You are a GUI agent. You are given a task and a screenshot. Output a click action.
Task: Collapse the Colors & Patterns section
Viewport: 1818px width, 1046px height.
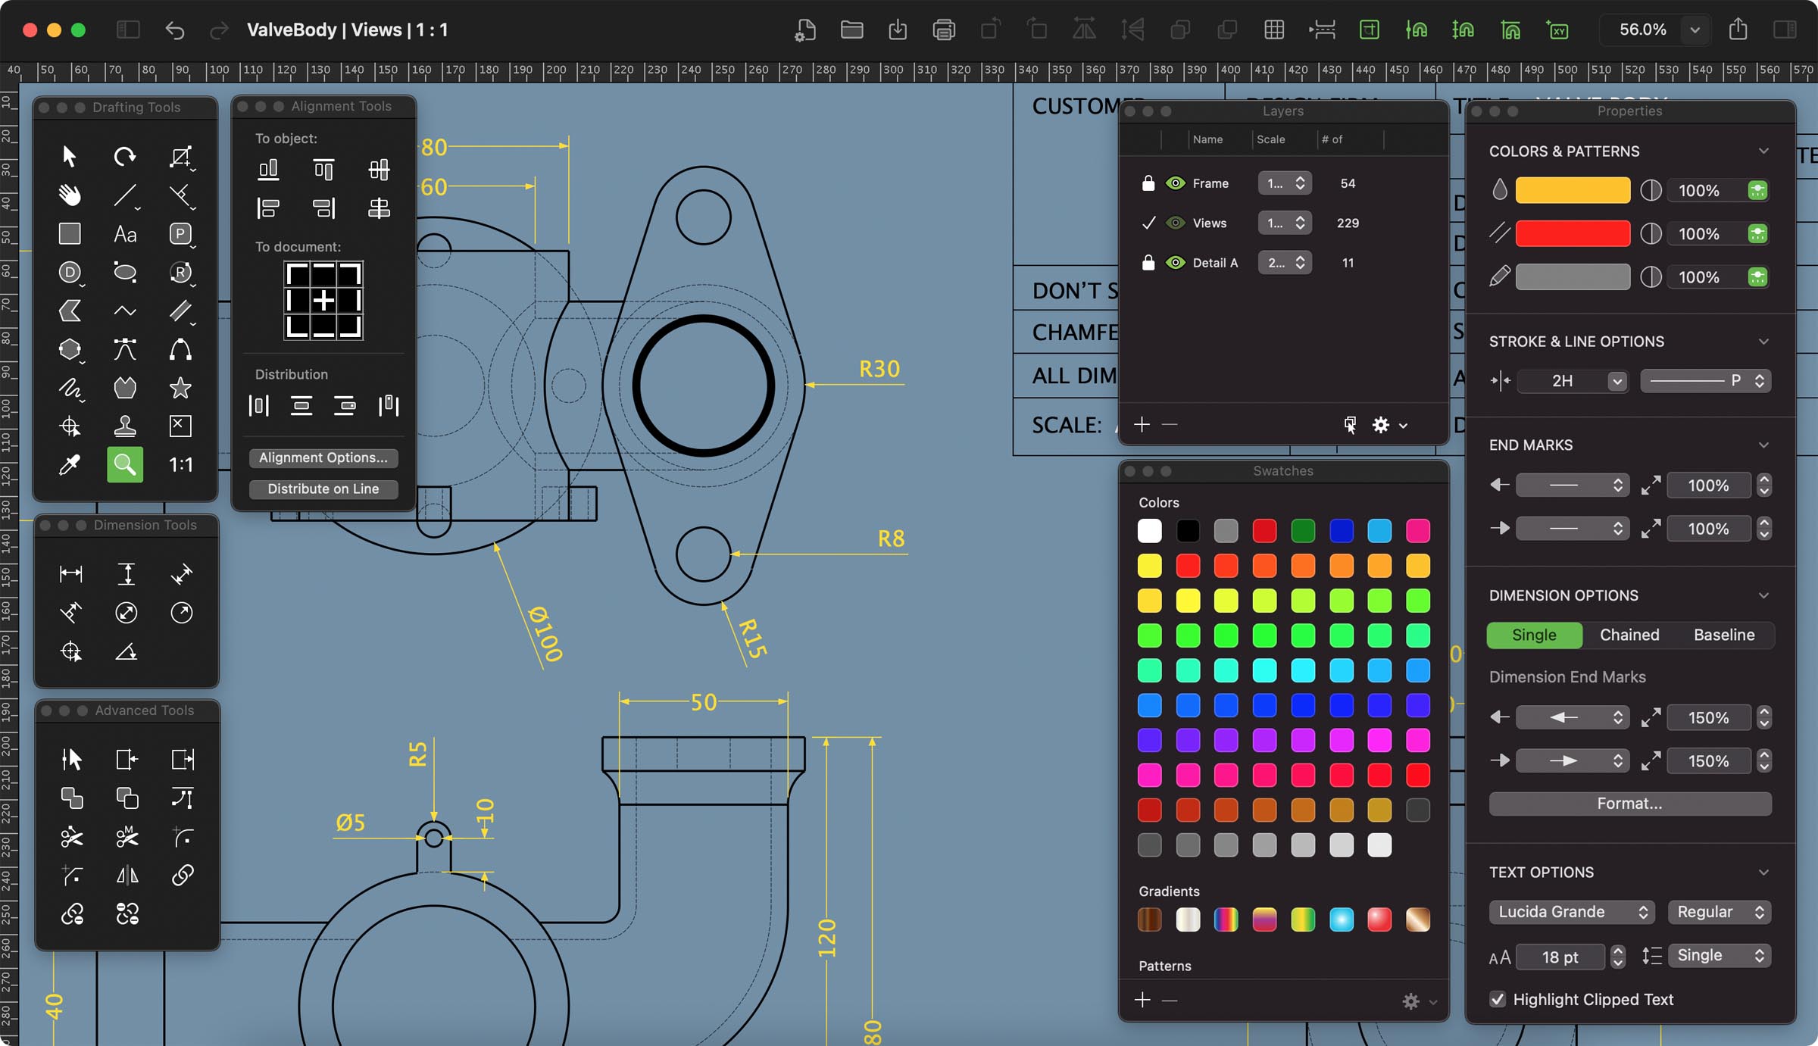[1765, 151]
